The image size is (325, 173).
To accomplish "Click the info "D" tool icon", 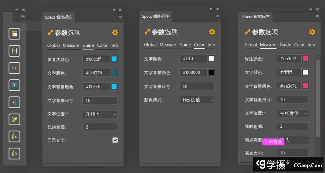I will [x=14, y=154].
